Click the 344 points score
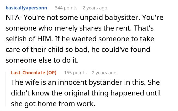This screenshot has height=111, width=178. [66, 8]
